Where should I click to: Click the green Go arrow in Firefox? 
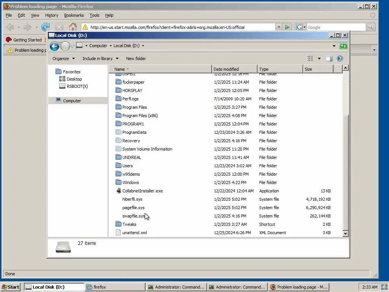tap(287, 27)
